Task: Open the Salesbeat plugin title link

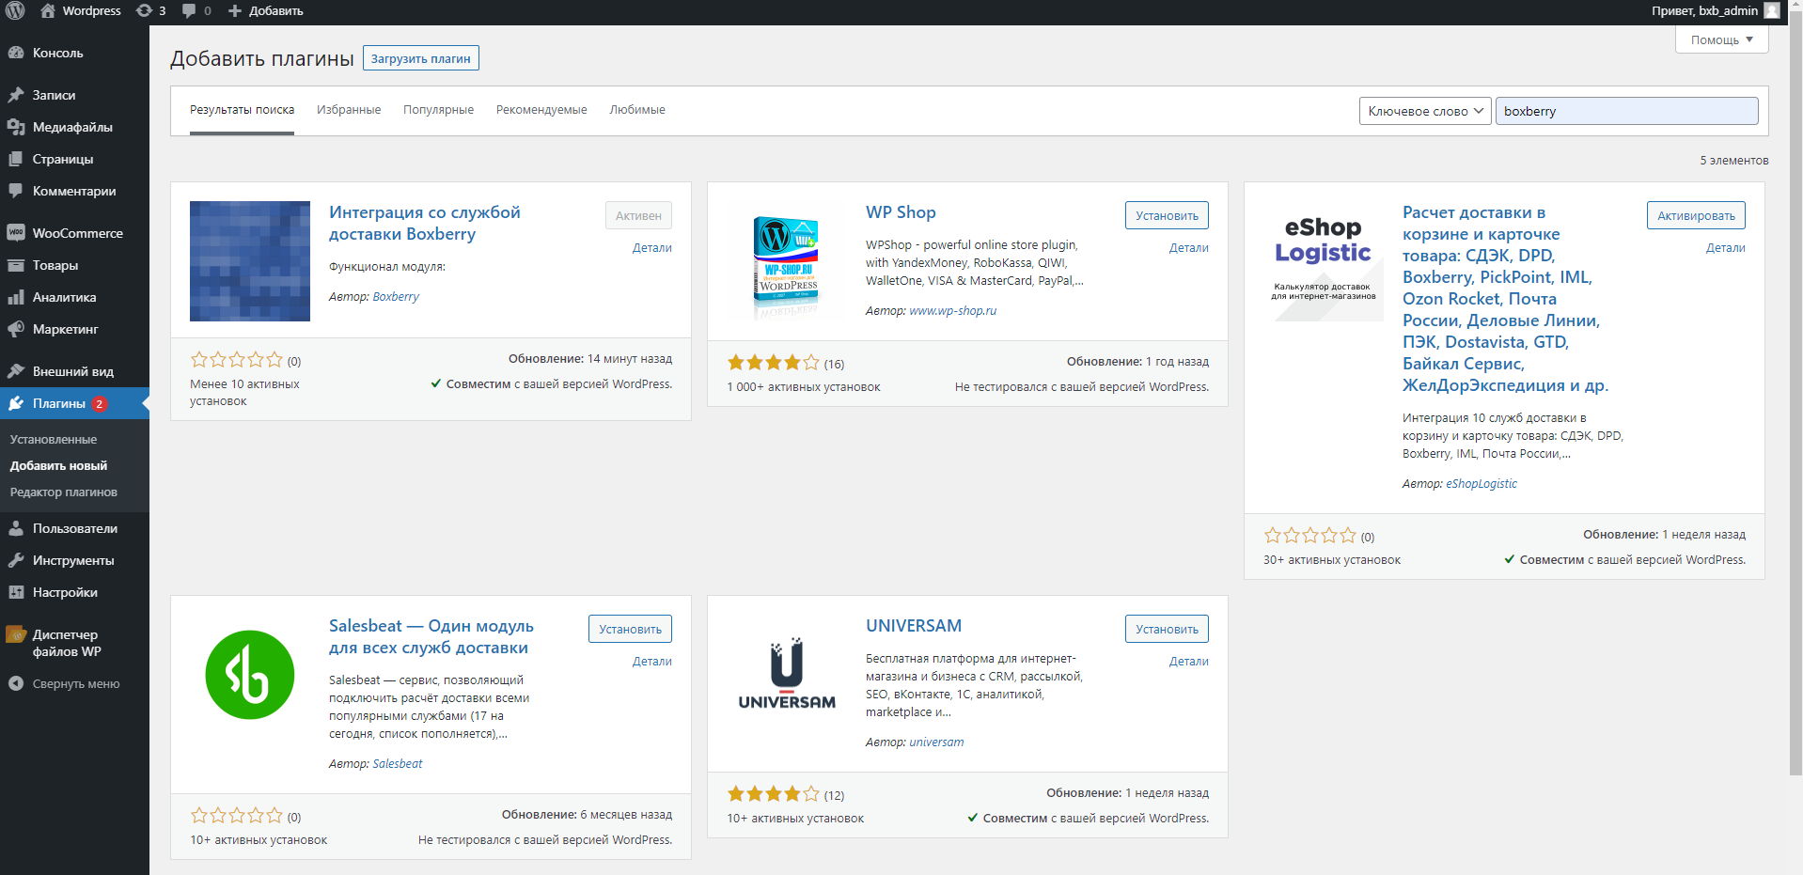Action: coord(431,637)
